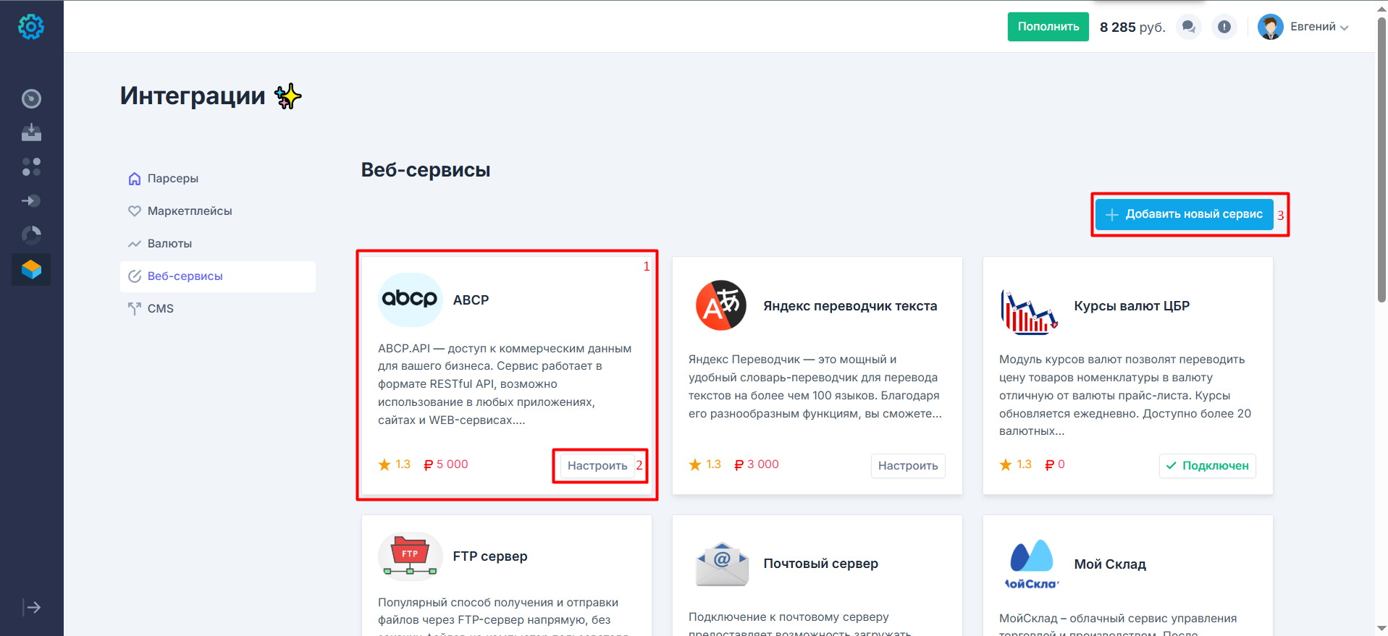Open the CMS section
The height and width of the screenshot is (636, 1388).
tap(160, 309)
